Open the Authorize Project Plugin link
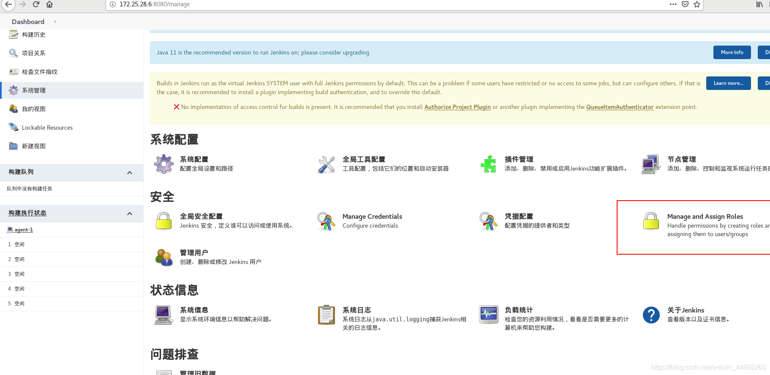 [x=457, y=107]
